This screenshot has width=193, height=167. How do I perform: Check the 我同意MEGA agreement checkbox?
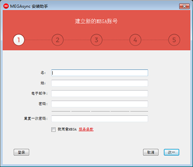[x=54, y=130]
